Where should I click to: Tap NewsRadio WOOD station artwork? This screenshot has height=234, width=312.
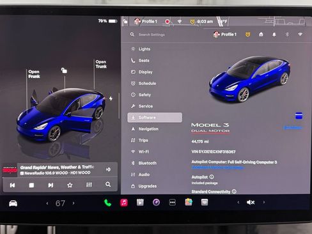pyautogui.click(x=10, y=170)
